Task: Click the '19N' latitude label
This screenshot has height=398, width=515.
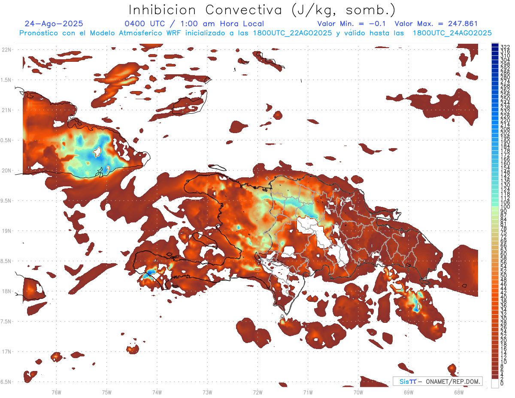Action: pos(6,231)
